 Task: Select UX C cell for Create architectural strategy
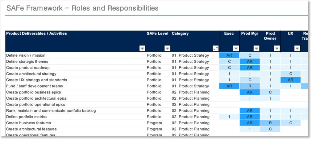coord(290,74)
